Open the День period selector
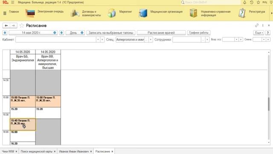The image size is (273, 154). click(75, 33)
